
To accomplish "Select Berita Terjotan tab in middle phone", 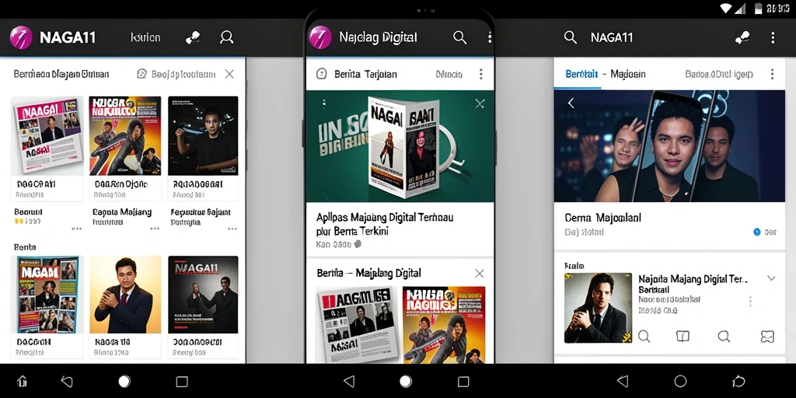I will pos(365,74).
